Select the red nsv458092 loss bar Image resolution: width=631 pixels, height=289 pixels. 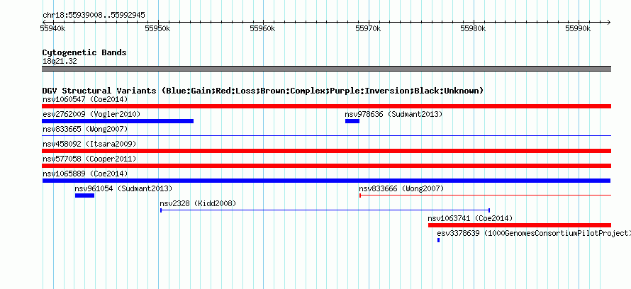coord(326,151)
